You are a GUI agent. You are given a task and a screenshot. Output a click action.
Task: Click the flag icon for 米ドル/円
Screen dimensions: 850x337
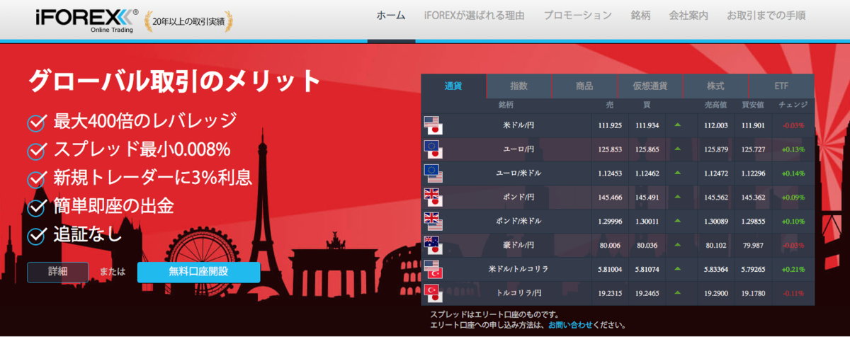pos(433,125)
